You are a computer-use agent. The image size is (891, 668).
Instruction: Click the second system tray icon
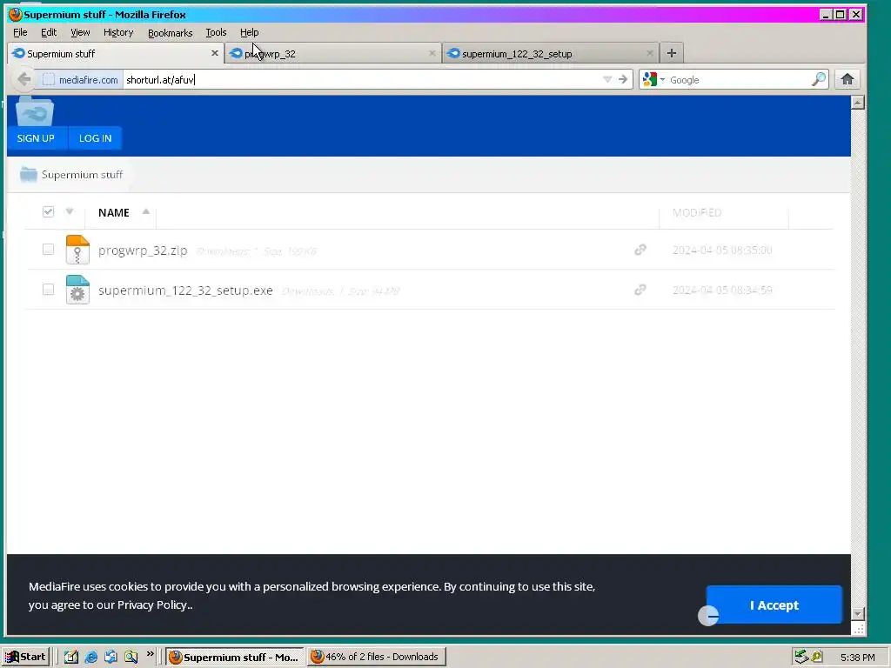[816, 658]
